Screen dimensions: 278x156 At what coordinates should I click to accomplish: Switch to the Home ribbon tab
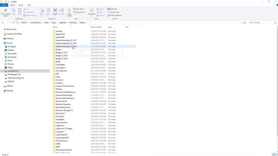(x=12, y=5)
